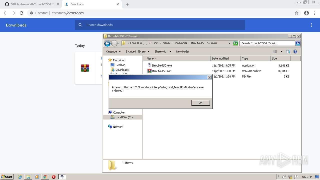Open Include in library menu
Image resolution: width=320 pixels, height=180 pixels.
click(137, 51)
